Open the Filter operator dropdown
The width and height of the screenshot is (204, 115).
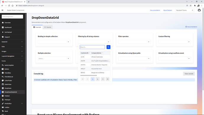[x=135, y=42]
